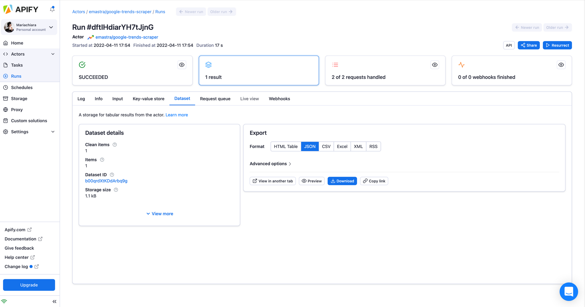Click the wifi connection status icon
This screenshot has width=585, height=307.
click(x=4, y=301)
